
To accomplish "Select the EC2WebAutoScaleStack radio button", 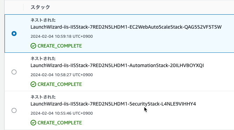I will coord(14,34).
